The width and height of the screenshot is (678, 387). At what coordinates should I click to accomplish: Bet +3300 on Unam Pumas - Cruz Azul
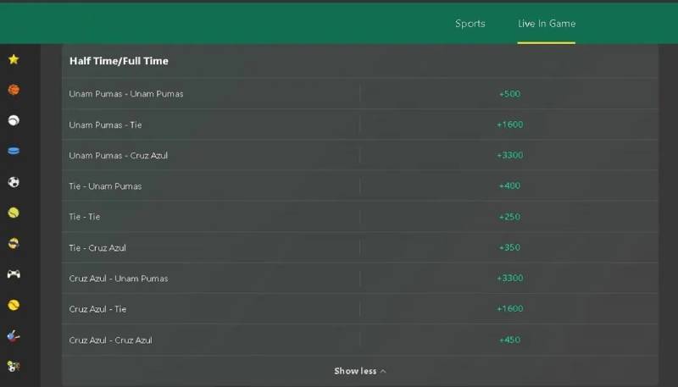pos(509,155)
